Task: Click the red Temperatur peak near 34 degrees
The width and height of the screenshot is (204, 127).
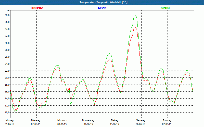Action: (x=135, y=28)
